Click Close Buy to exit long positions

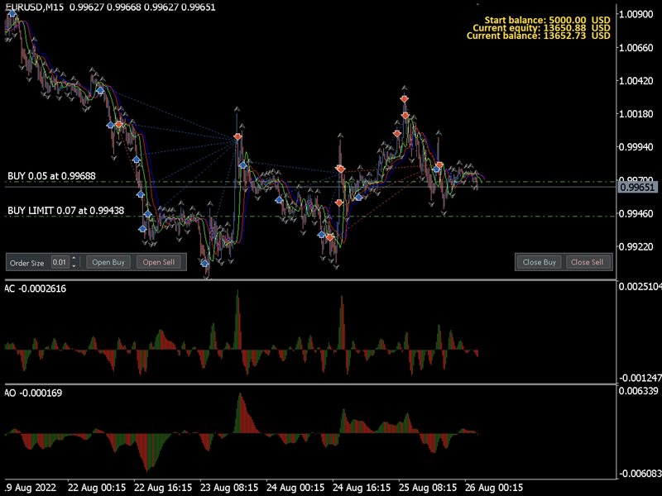pos(539,262)
